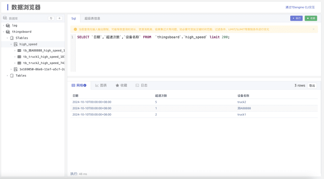Collapse the thingsboard database node
The height and width of the screenshot is (179, 324).
click(x=3, y=32)
